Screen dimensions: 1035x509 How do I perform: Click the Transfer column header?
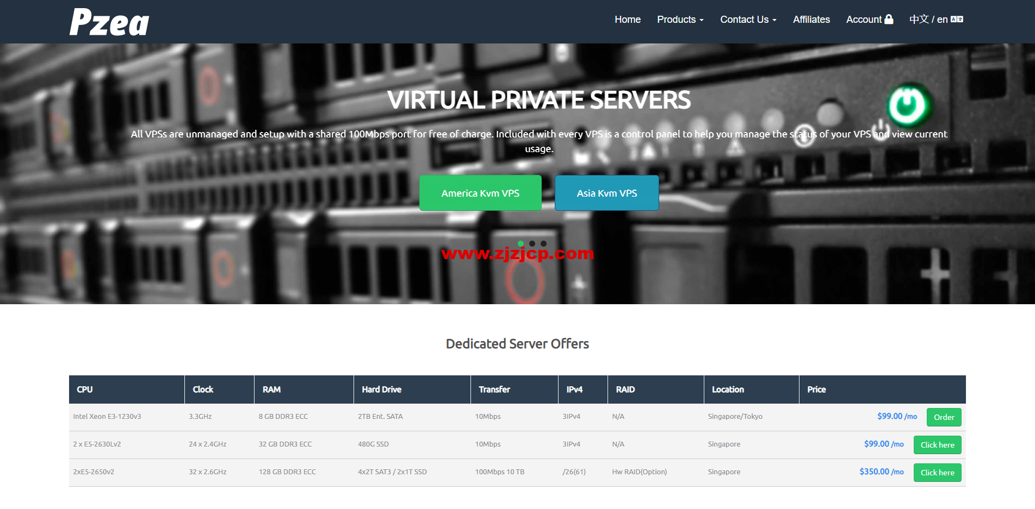coord(515,389)
